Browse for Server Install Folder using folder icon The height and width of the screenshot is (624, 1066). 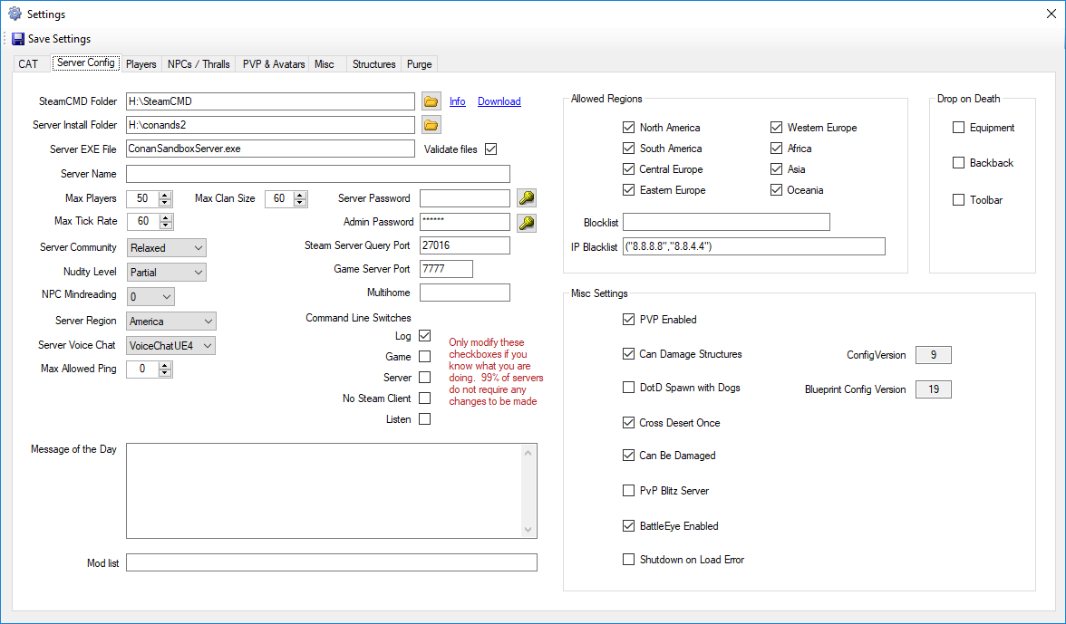pyautogui.click(x=431, y=125)
